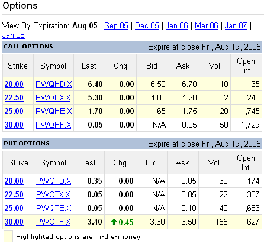Click the Chg header in calls table
The image size is (264, 244).
point(120,66)
